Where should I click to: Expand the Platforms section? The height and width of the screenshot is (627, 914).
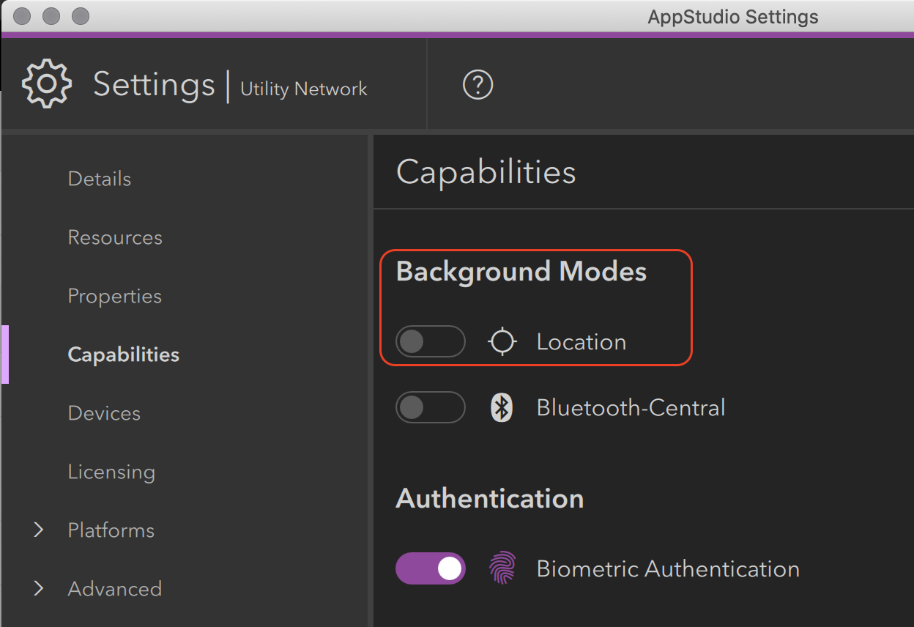click(39, 530)
